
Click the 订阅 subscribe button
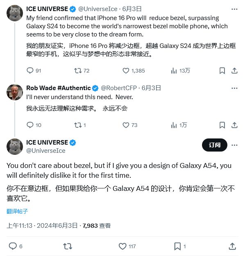215,145
